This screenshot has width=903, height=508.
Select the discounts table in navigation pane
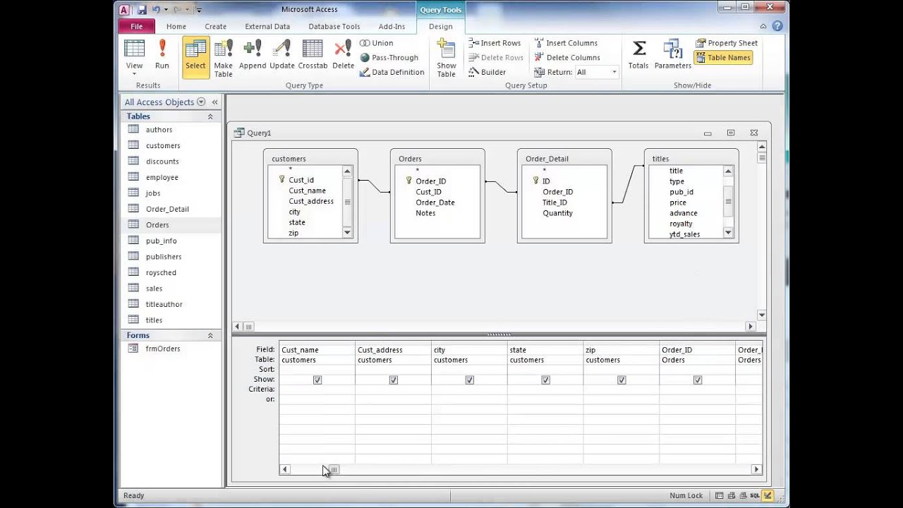pyautogui.click(x=162, y=162)
